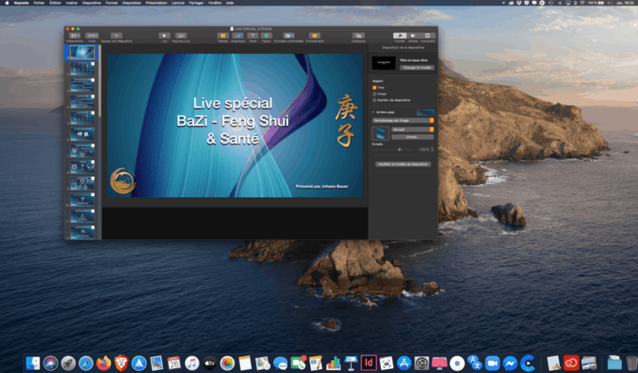This screenshot has height=373, width=638.
Task: Open the Remplissage par image dropdown
Action: pos(403,120)
